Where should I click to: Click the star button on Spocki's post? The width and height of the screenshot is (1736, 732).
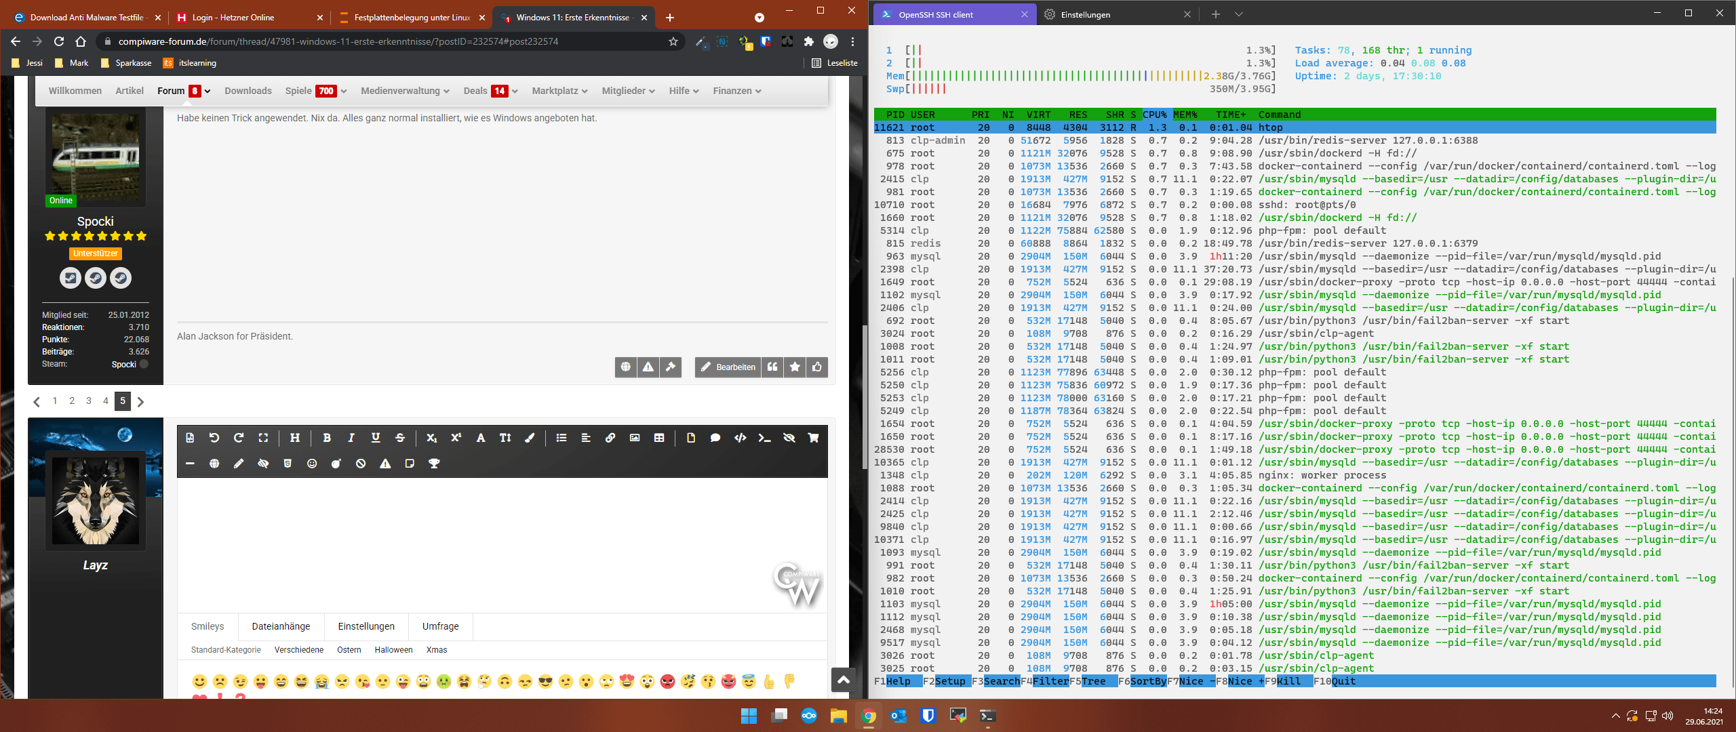tap(795, 367)
